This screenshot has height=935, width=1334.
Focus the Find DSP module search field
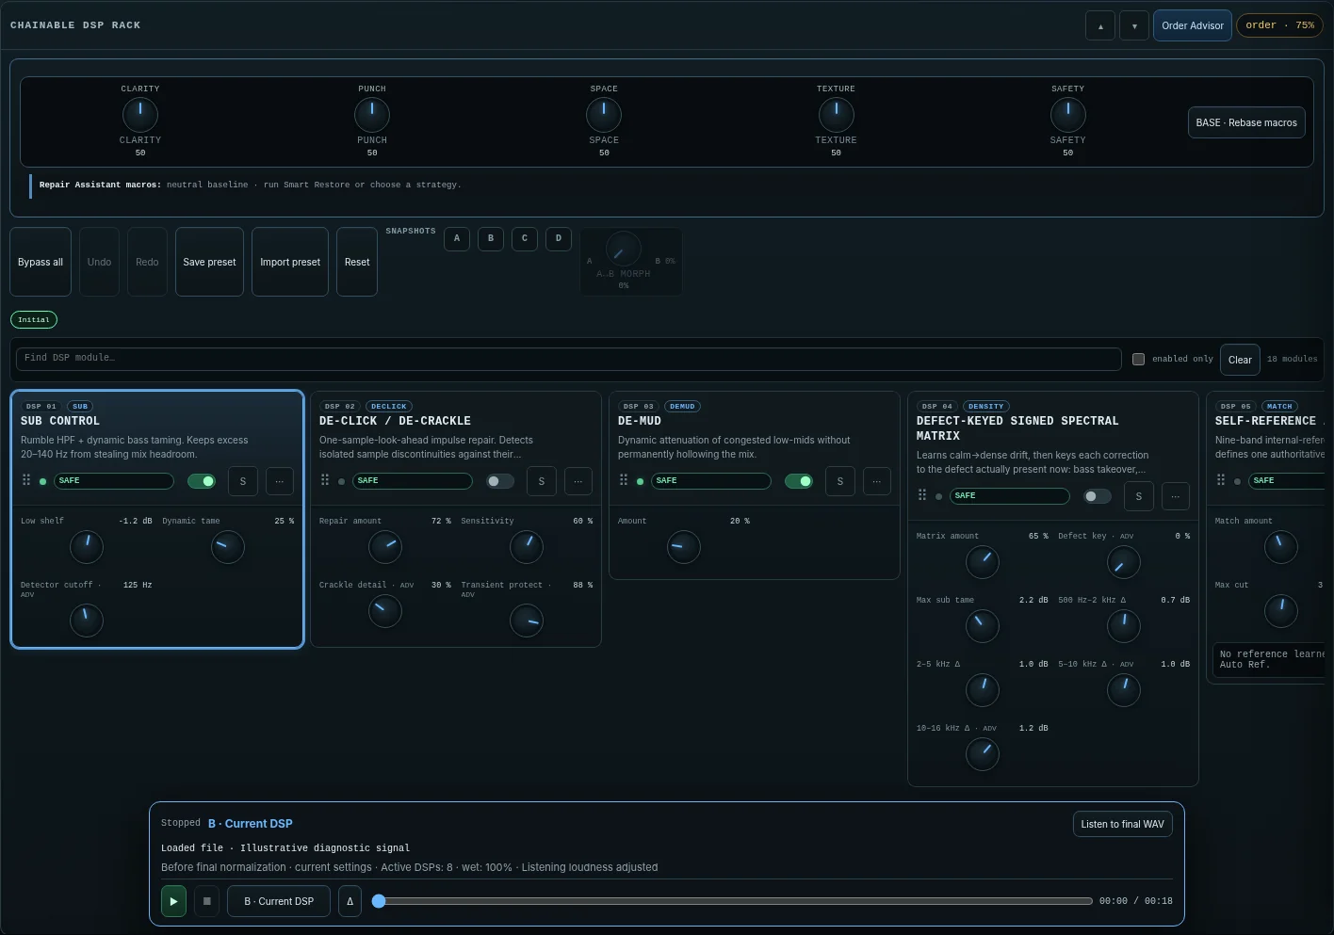pos(569,359)
